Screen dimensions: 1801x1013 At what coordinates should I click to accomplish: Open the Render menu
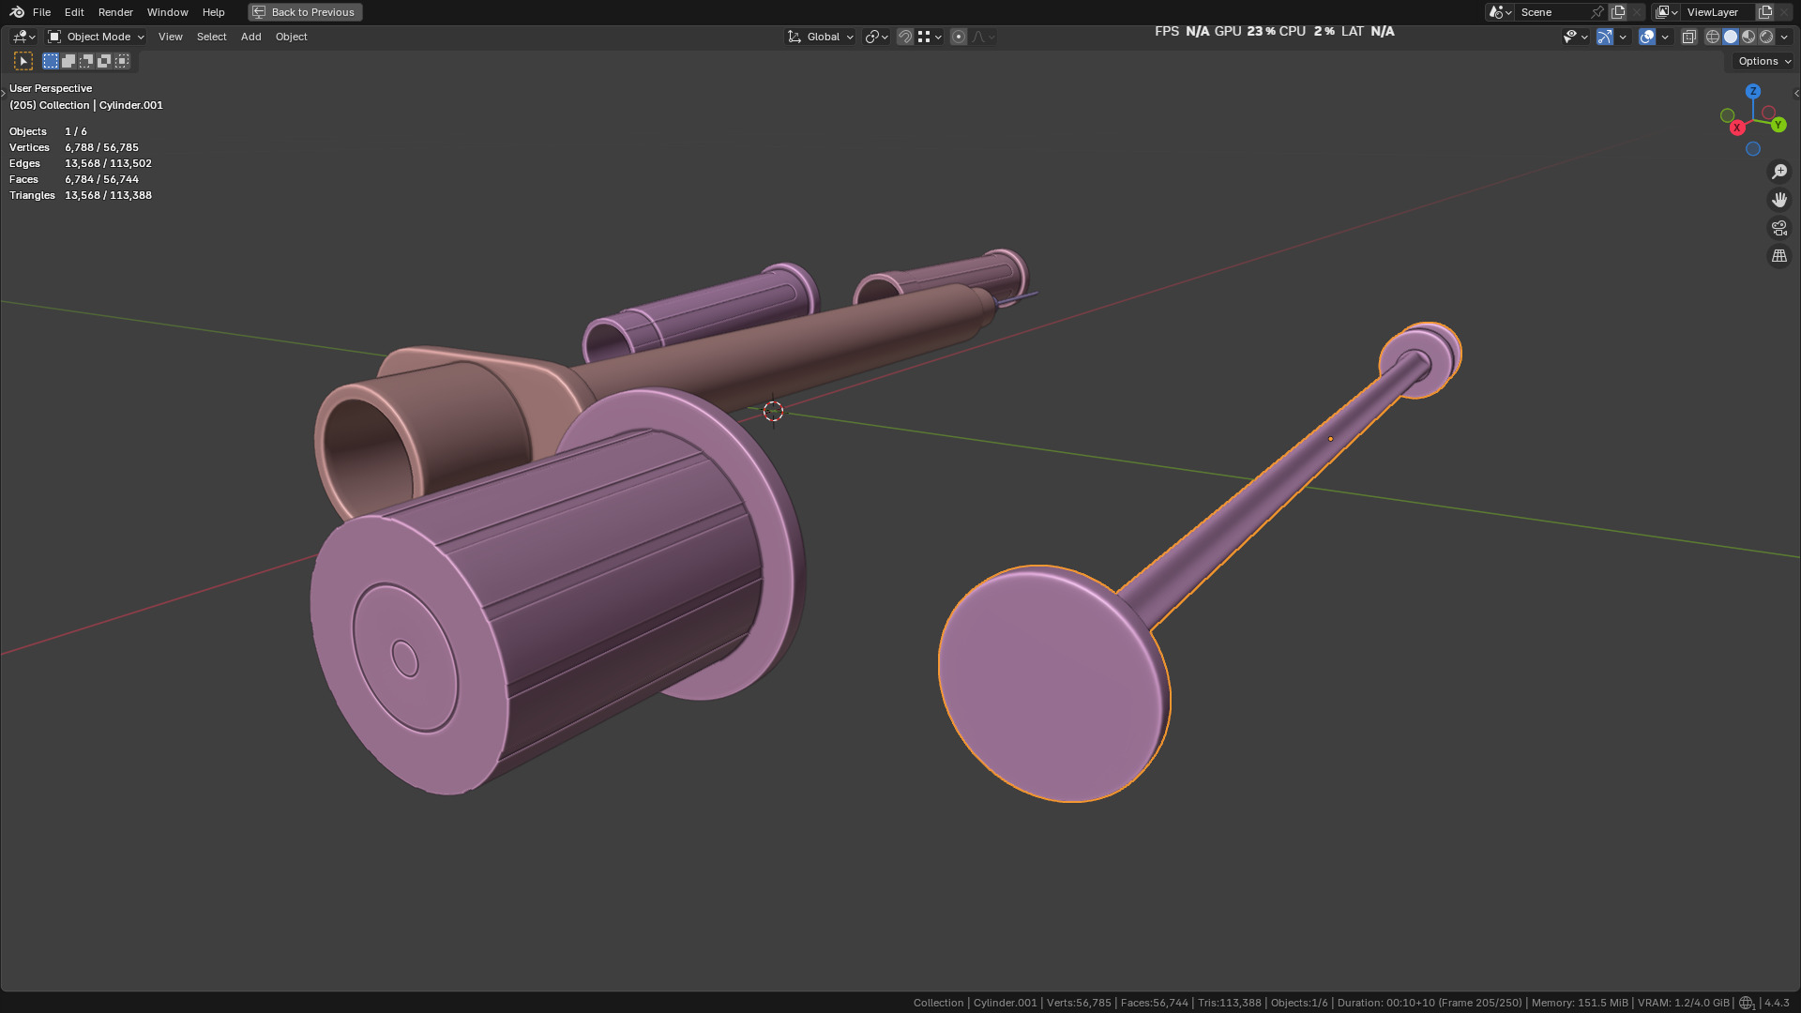pos(115,12)
